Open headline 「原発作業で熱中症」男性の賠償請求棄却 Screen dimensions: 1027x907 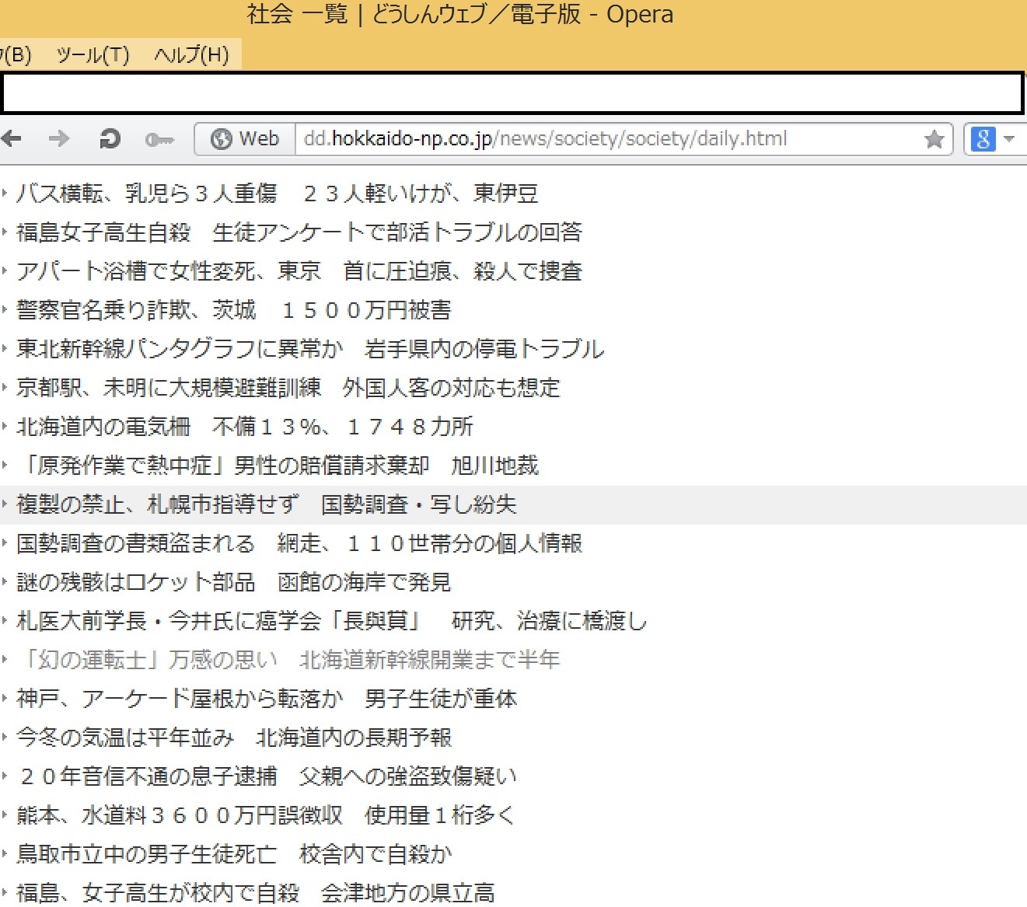(x=278, y=466)
